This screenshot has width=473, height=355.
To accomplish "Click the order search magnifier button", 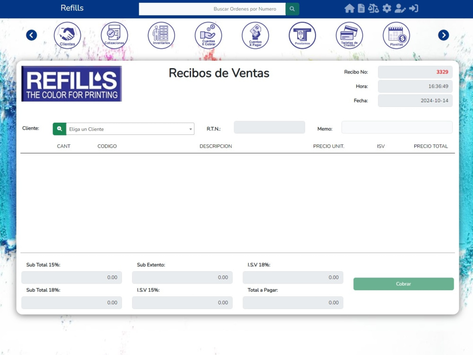I will [292, 9].
